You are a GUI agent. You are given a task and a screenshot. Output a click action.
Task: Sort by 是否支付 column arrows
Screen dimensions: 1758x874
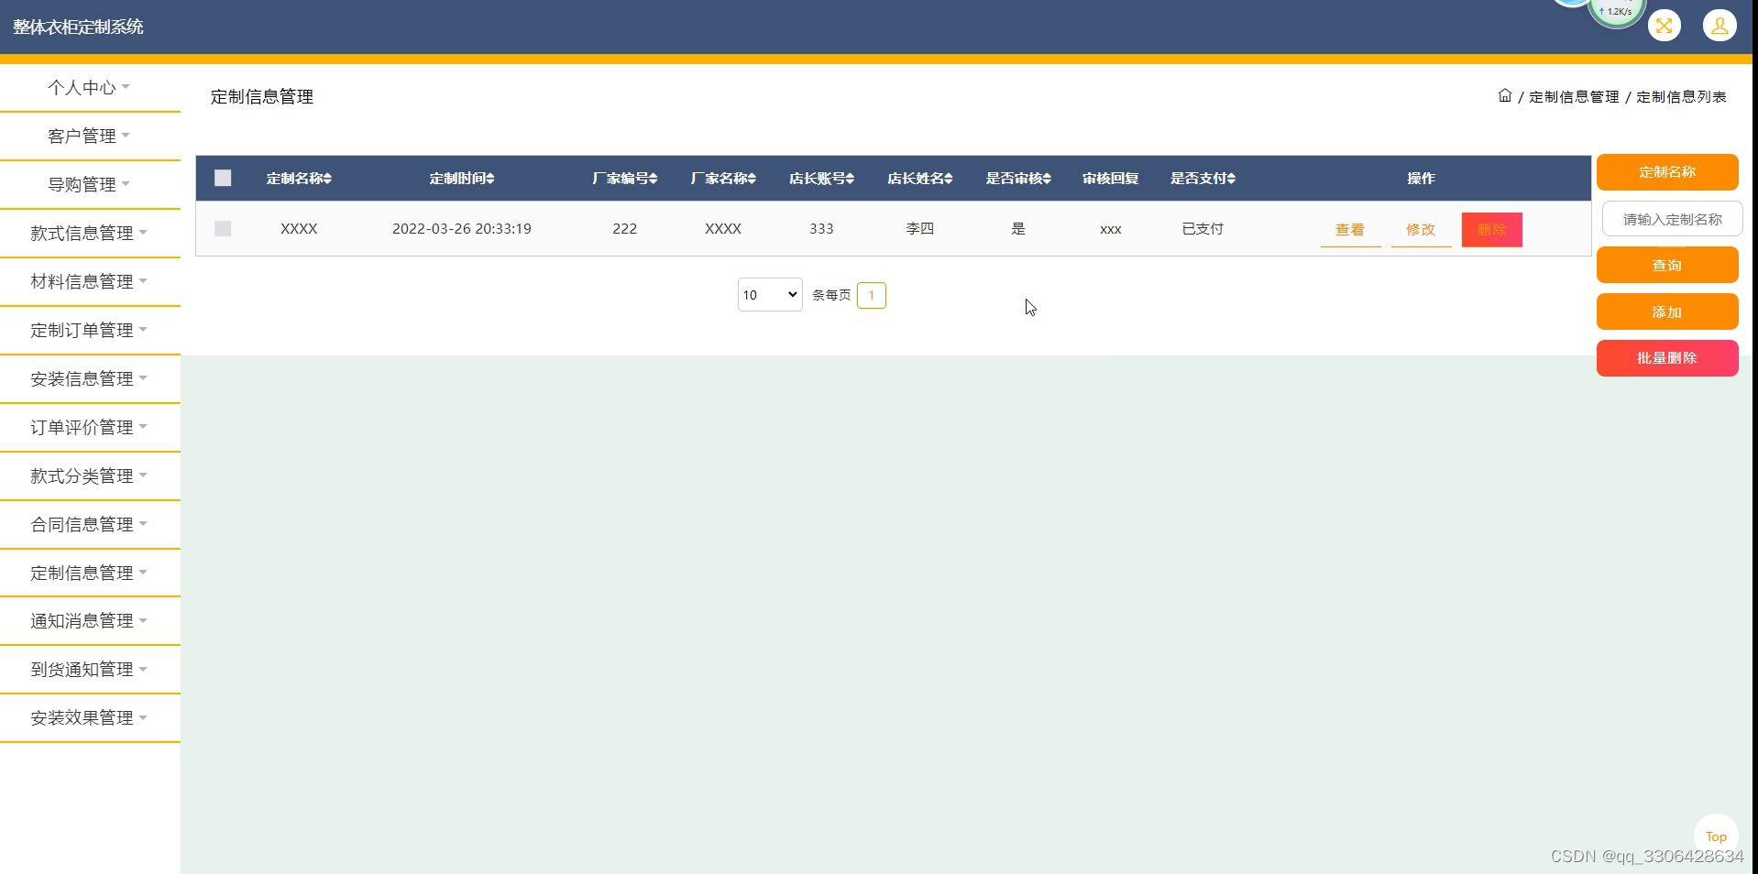coord(1231,179)
